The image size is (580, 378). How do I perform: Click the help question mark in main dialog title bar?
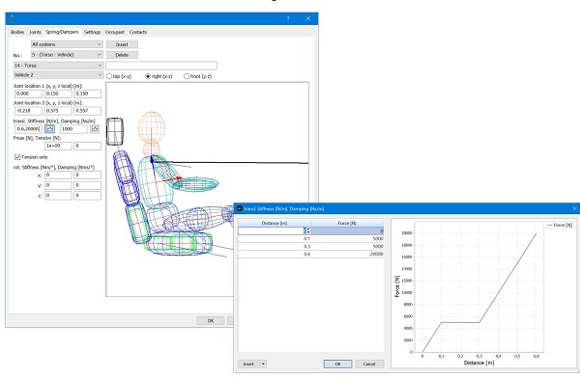click(288, 18)
